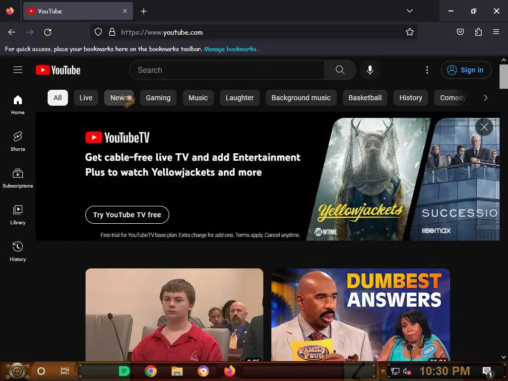
Task: Open the Dumbest Answers video thumbnail
Action: 360,315
